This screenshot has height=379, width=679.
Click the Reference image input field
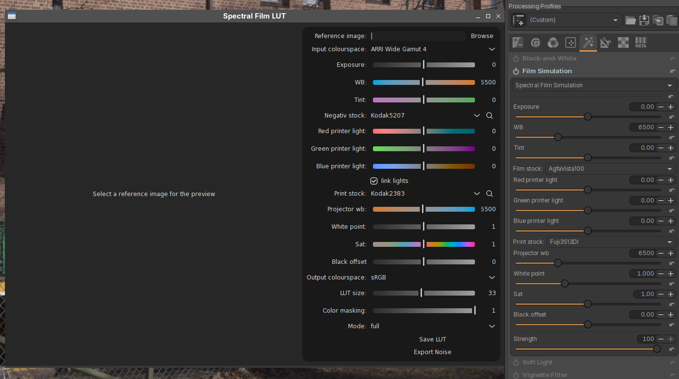418,36
